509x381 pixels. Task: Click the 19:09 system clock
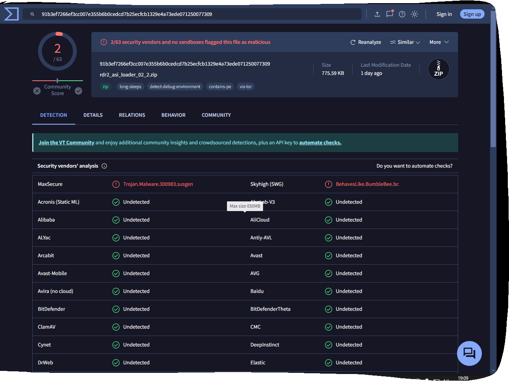tap(463, 378)
